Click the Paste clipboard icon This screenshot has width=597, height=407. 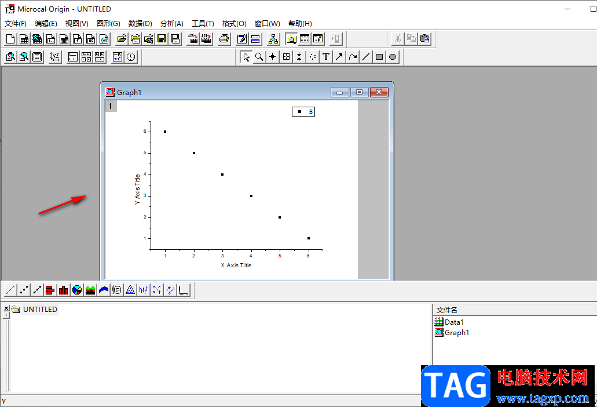(x=424, y=39)
